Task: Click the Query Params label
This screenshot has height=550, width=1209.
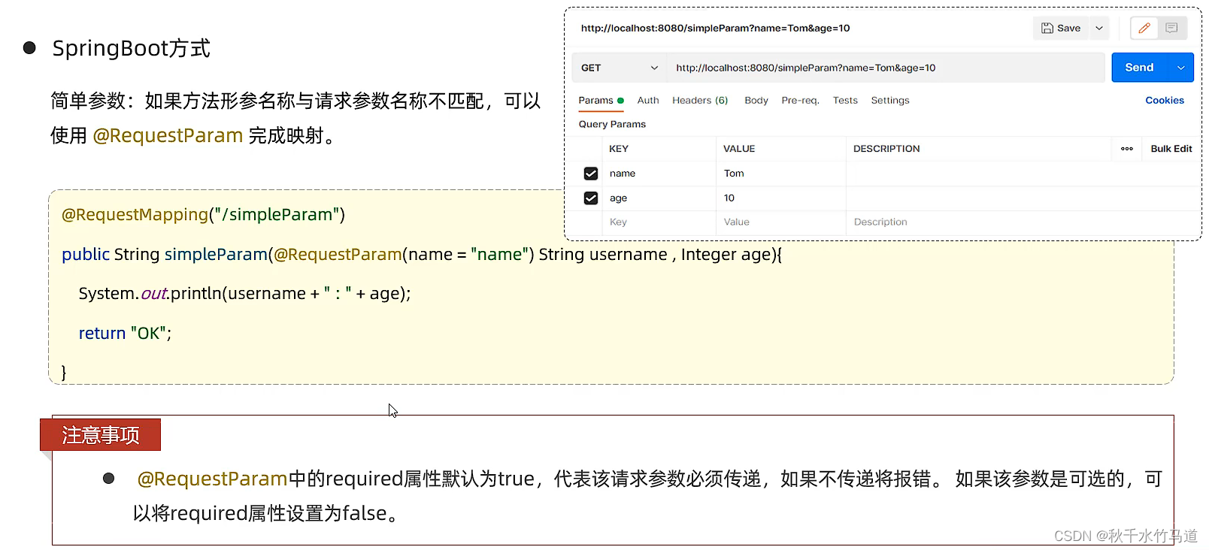Action: [612, 124]
